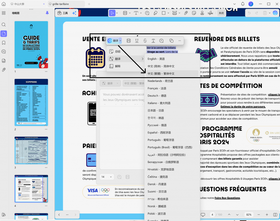Screen dimensions: 280x221
Task: Undo the last action
Action: [x=249, y=13]
